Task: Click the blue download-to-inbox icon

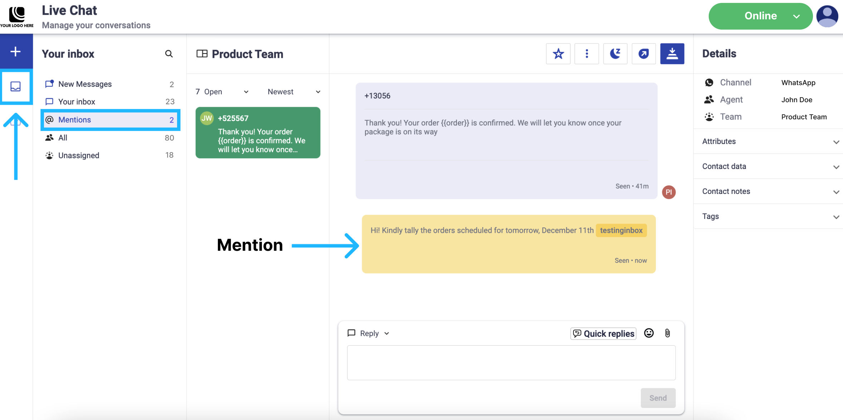Action: point(672,54)
